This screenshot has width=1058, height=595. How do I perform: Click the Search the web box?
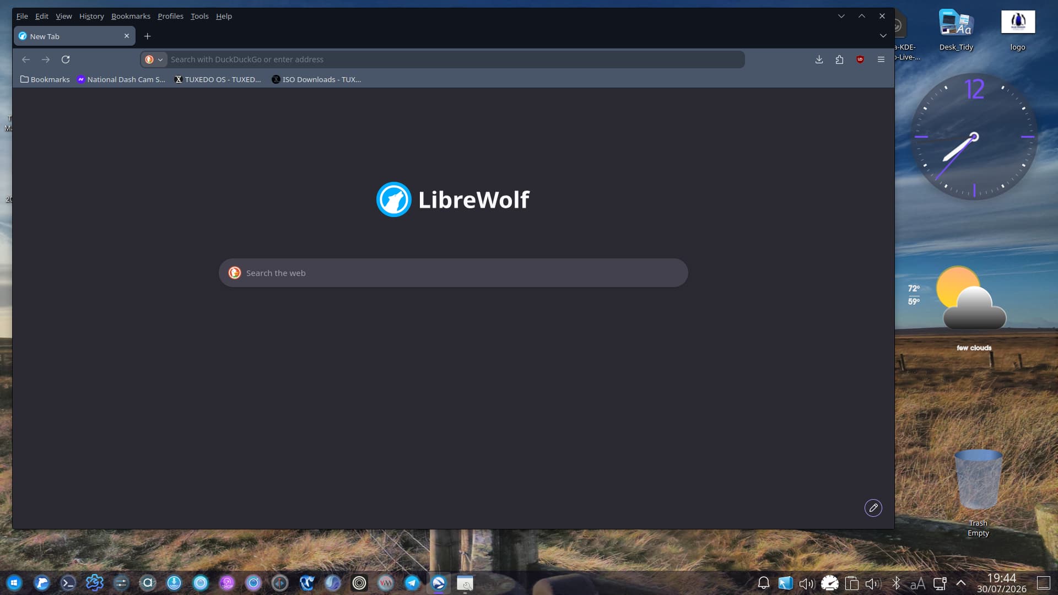(x=453, y=273)
